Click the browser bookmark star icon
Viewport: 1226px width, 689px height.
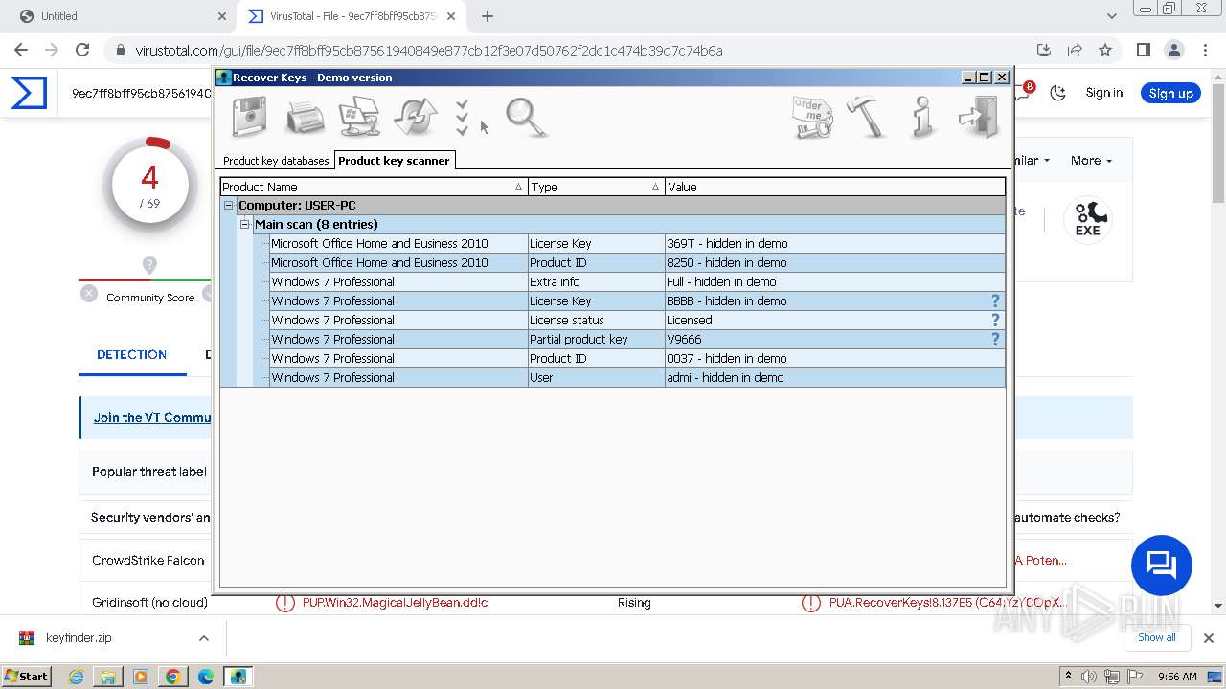click(1105, 50)
